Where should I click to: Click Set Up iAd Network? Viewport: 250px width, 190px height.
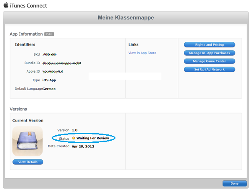(x=209, y=70)
